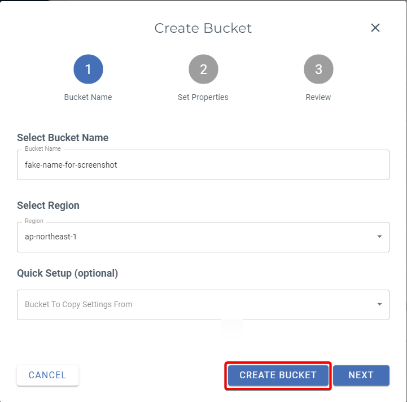
Task: Click the Quick Setup dropdown arrow
Action: coord(379,305)
